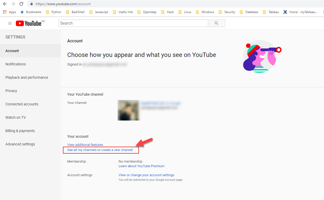
Task: Click the 'Your account' heading
Action: 78,136
